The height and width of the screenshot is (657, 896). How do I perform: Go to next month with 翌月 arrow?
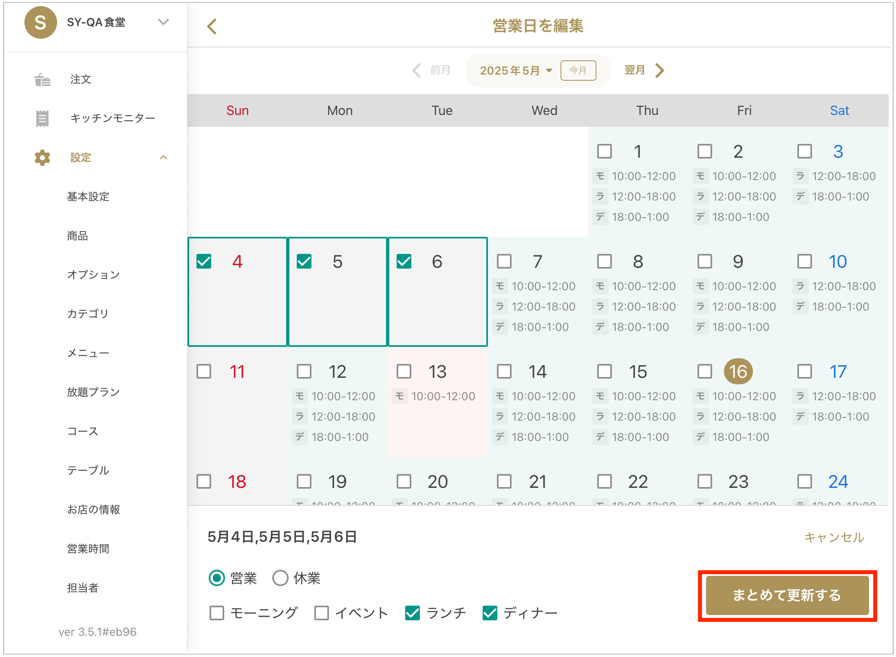tap(659, 71)
